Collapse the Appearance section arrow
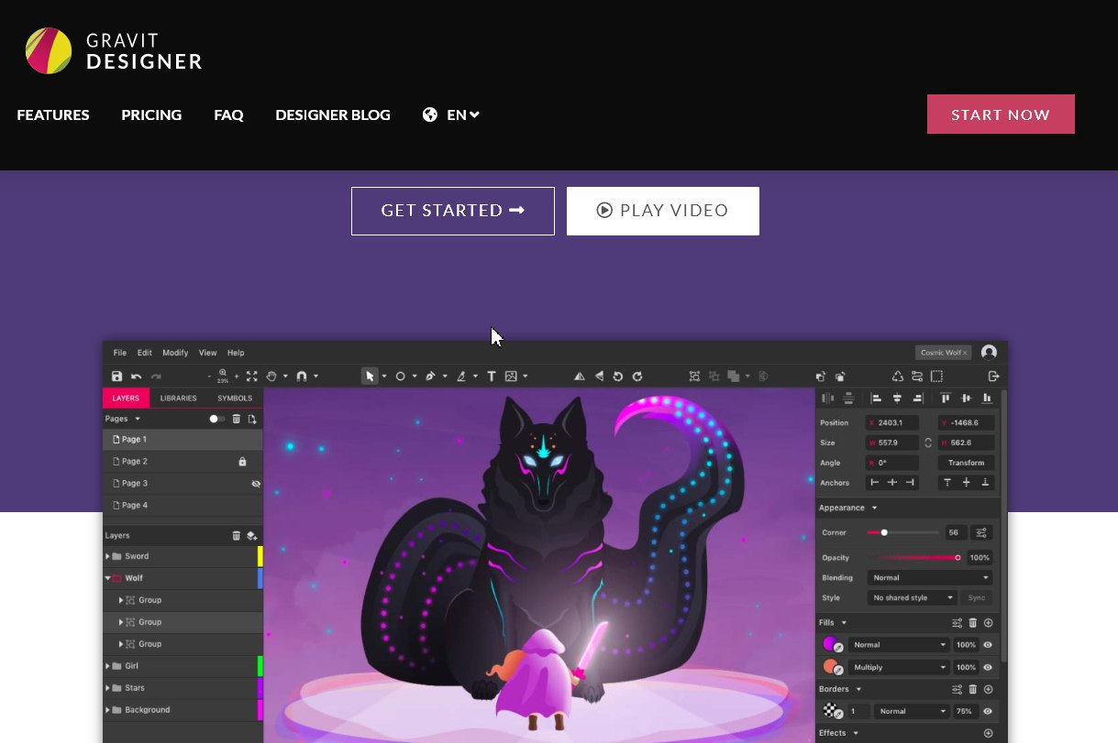 [x=874, y=508]
